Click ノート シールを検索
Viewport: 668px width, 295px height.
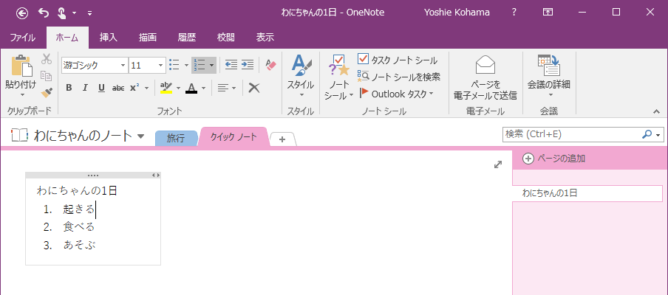point(399,77)
